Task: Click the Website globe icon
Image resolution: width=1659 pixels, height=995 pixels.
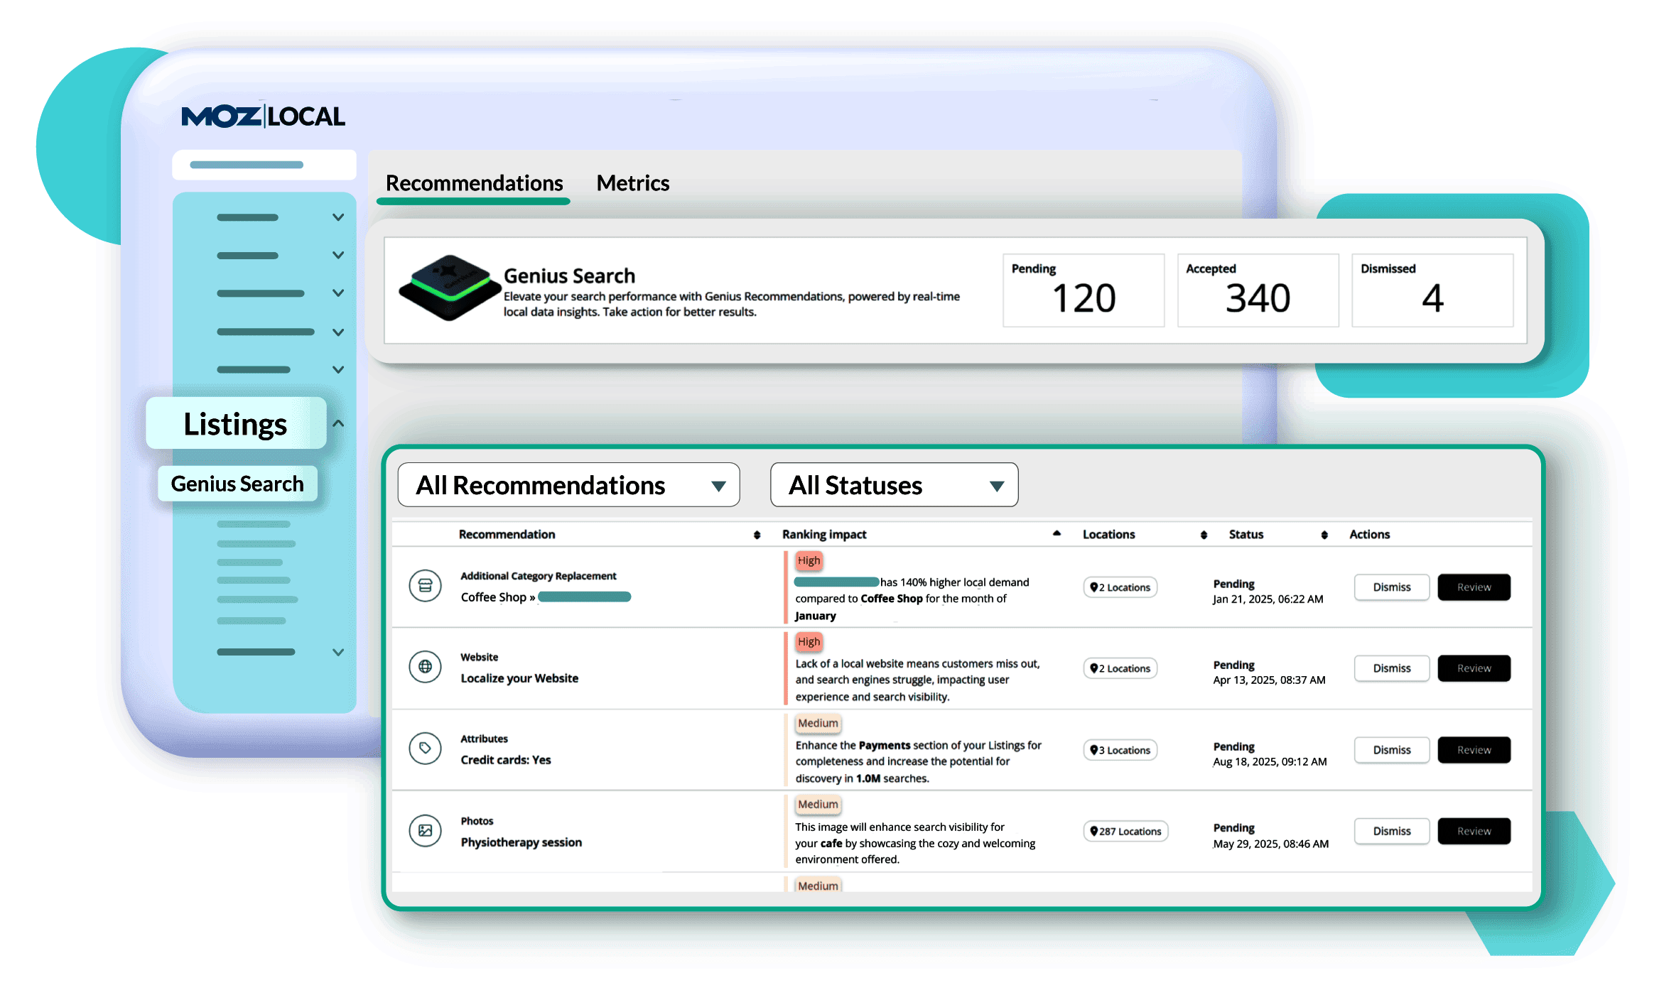Action: [425, 667]
